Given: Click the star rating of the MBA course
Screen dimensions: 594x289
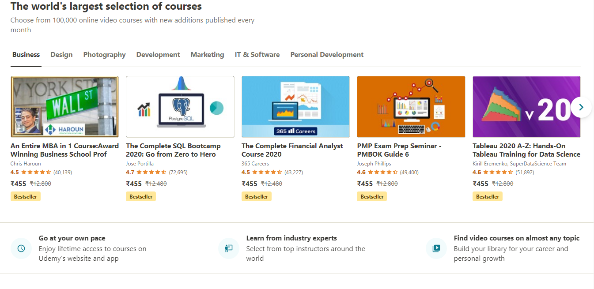Looking at the screenshot, I should tap(36, 173).
